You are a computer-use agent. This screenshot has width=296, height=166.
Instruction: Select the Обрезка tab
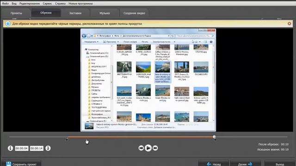click(x=46, y=13)
